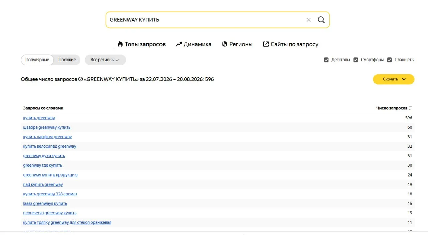Uncheck the Десктопы checkbox

(x=326, y=60)
